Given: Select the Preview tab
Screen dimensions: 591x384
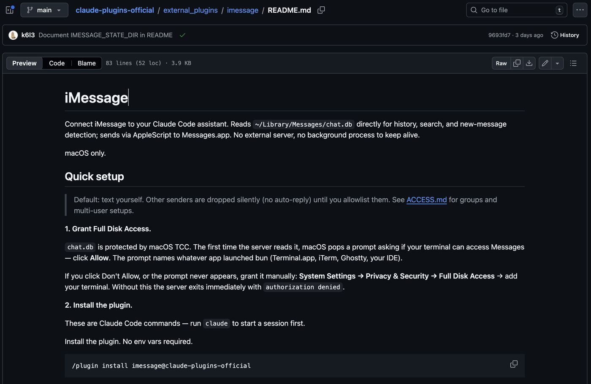Looking at the screenshot, I should tap(24, 63).
